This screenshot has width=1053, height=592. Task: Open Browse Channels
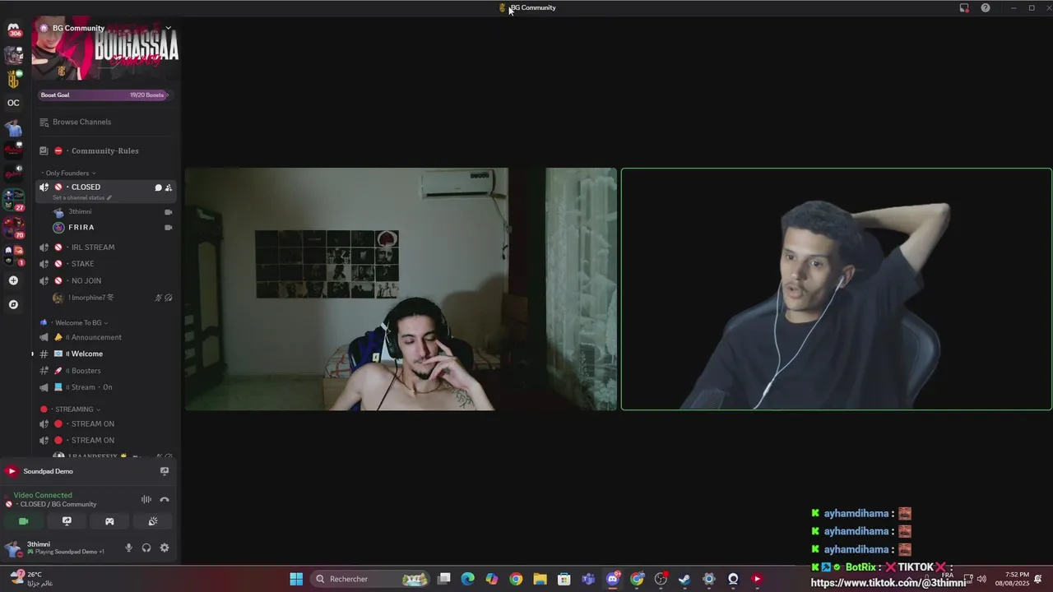pyautogui.click(x=107, y=122)
